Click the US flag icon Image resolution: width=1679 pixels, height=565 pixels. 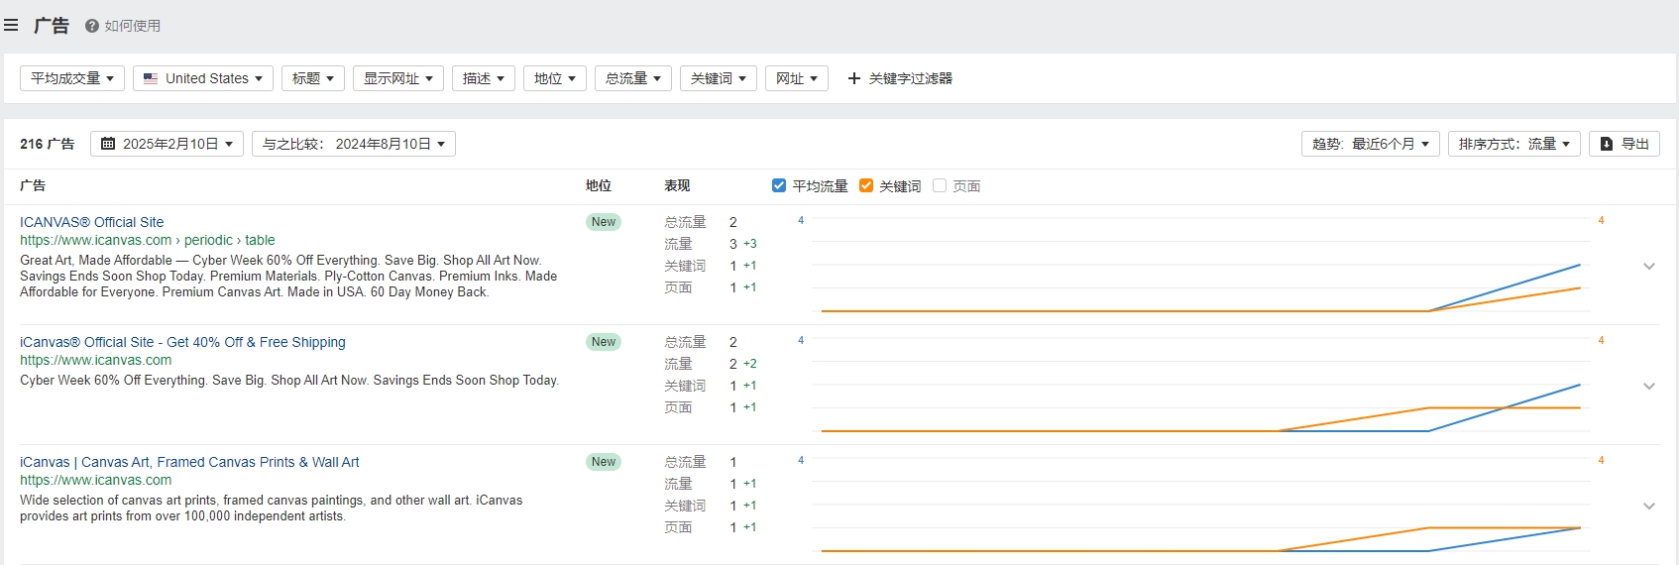[151, 78]
